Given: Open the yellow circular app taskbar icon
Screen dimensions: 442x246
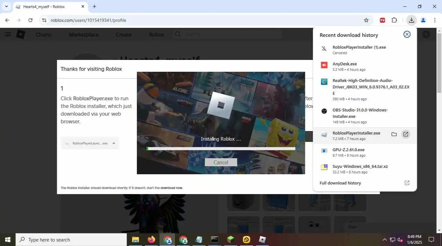Looking at the screenshot, I should (246, 240).
